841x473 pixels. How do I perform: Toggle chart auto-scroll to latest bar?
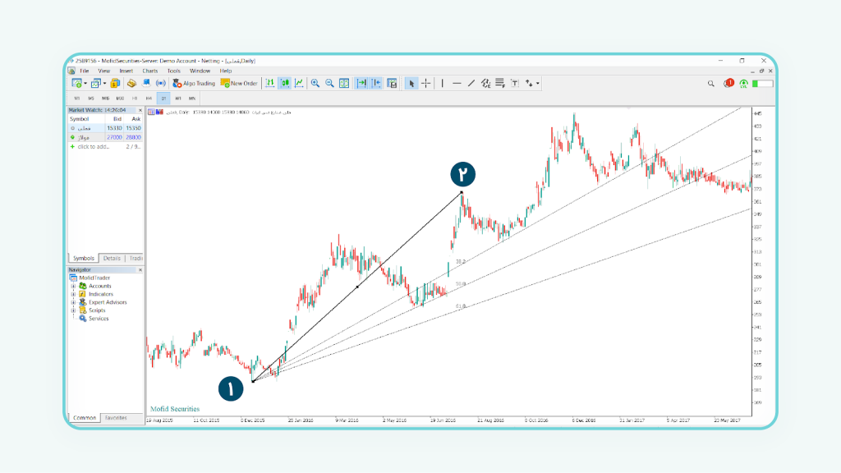tap(361, 83)
